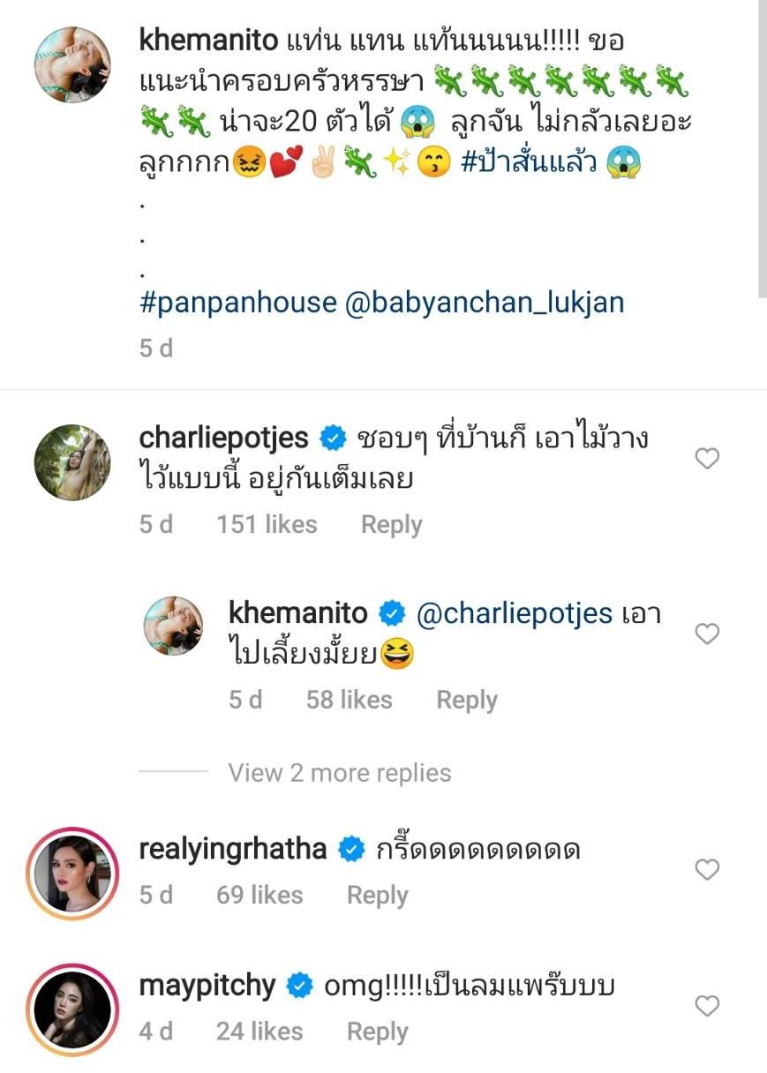The image size is (767, 1073).
Task: Open the @charliepotjes mention in the reply
Action: 514,613
